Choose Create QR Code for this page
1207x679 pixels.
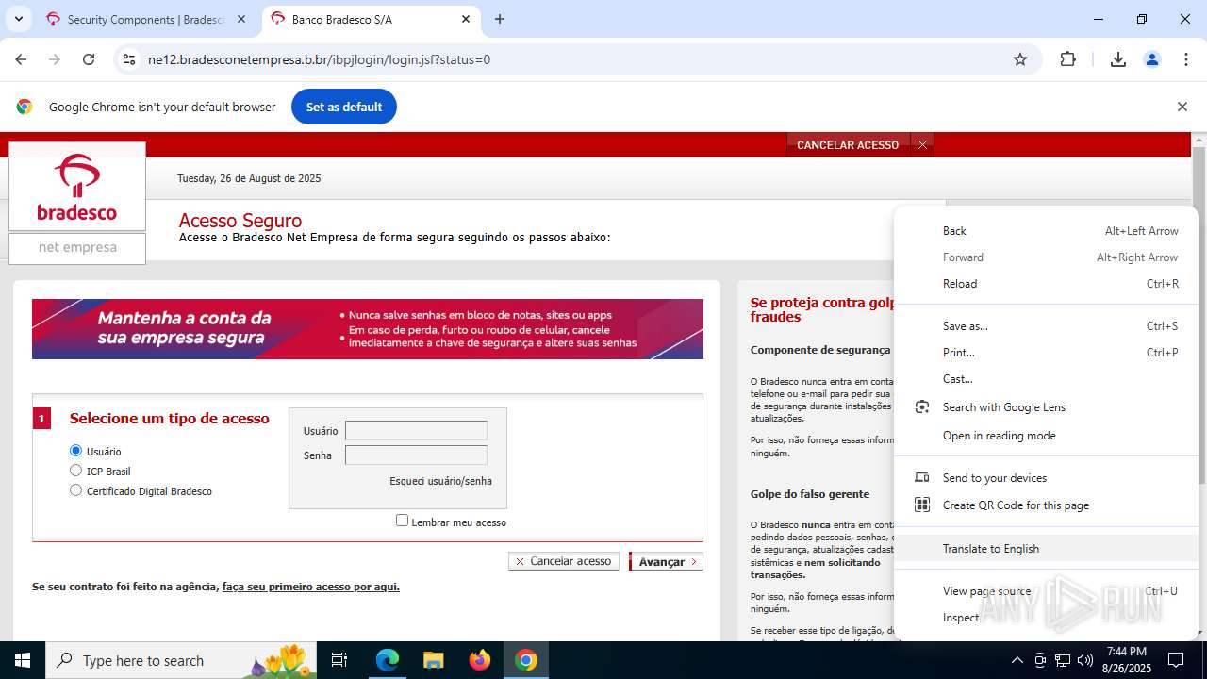(x=1047, y=505)
